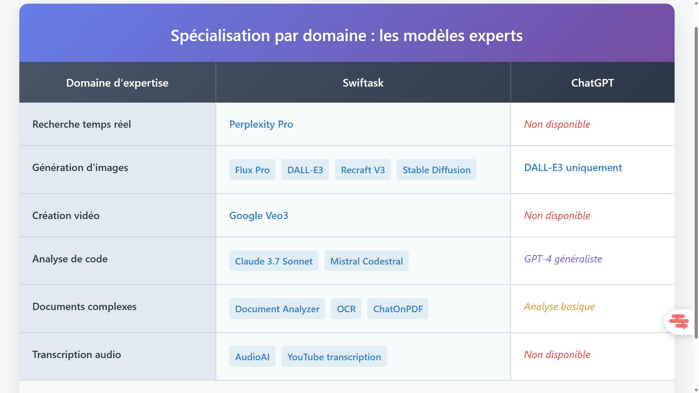Click the ChatGPT column header
This screenshot has width=699, height=393.
tap(592, 83)
